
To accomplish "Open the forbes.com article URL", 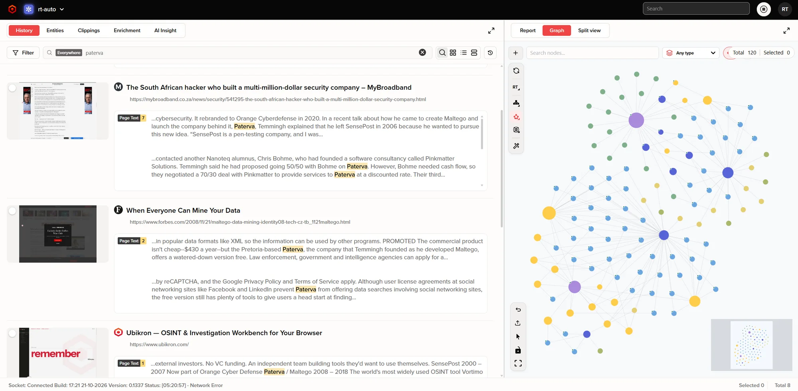I will [x=240, y=222].
